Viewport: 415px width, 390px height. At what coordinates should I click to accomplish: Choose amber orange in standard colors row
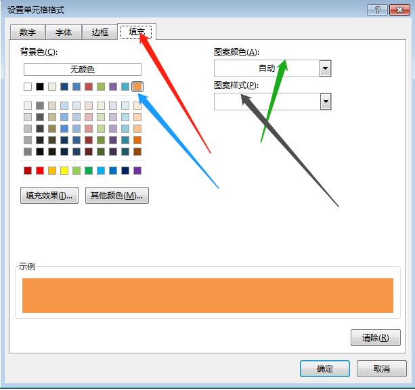[52, 171]
